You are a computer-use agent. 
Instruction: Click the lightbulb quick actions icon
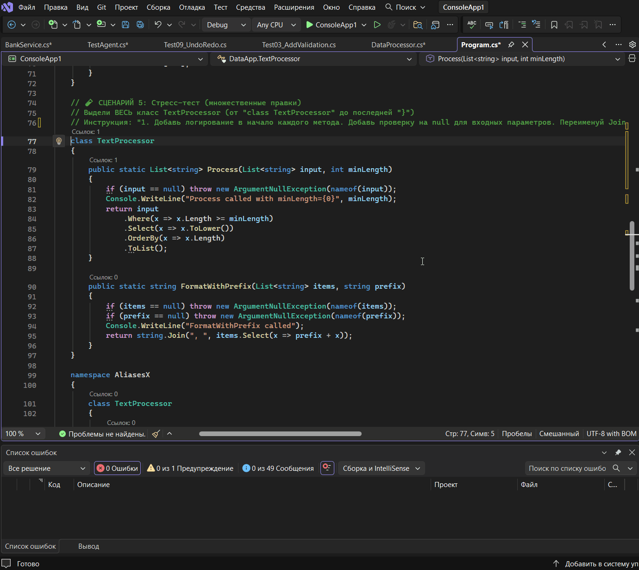[59, 141]
